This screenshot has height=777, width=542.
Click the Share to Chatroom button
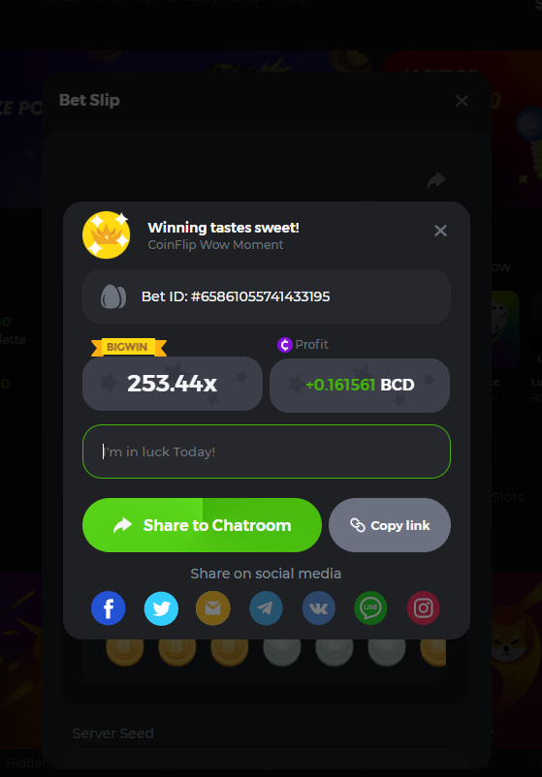(202, 525)
